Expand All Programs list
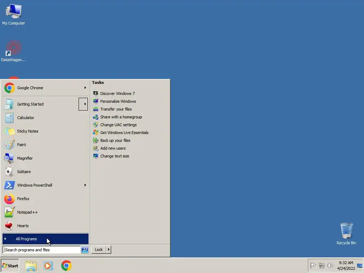The height and width of the screenshot is (273, 364). click(x=45, y=239)
